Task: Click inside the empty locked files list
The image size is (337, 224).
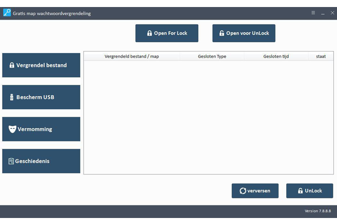Action: (208, 118)
